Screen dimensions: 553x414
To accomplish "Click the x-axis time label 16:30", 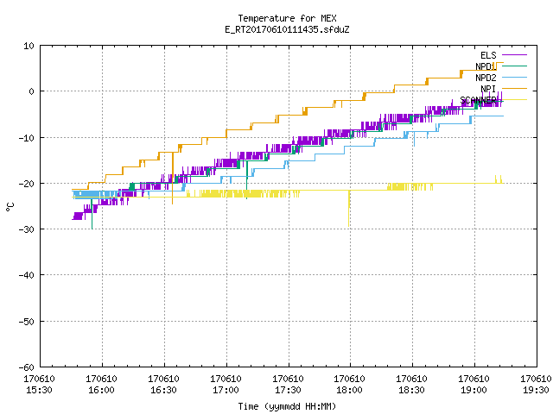I will (163, 390).
